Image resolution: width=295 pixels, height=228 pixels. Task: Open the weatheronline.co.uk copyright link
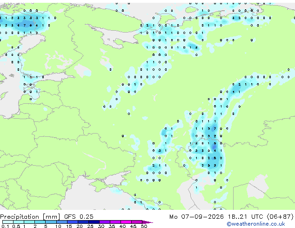256,224
